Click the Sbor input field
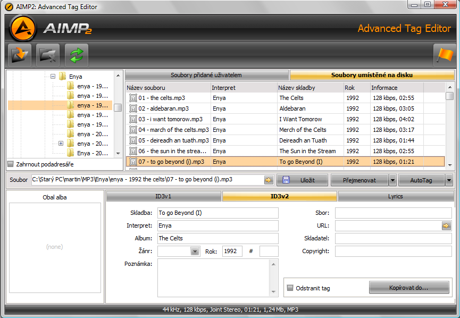The width and height of the screenshot is (460, 318). pyautogui.click(x=393, y=213)
